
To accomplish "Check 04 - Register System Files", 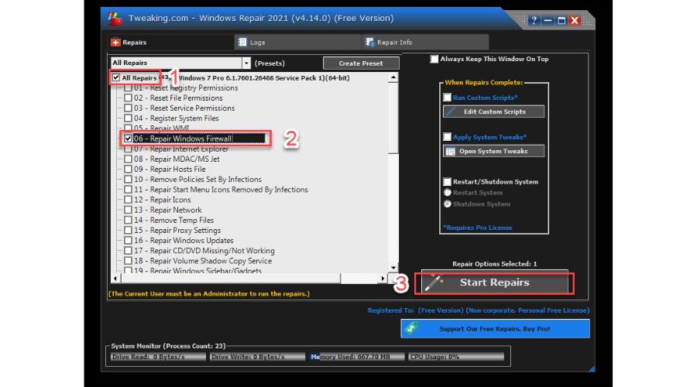I will click(x=128, y=118).
